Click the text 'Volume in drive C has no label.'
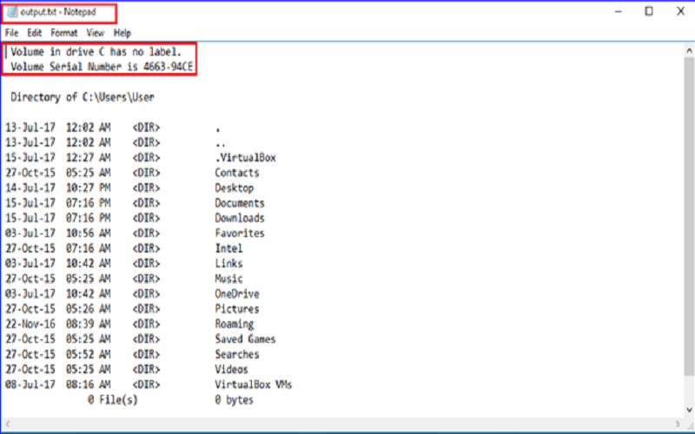Image resolution: width=695 pixels, height=434 pixels. 96,52
